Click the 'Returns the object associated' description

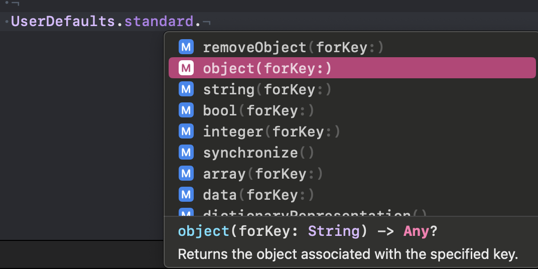click(x=348, y=254)
